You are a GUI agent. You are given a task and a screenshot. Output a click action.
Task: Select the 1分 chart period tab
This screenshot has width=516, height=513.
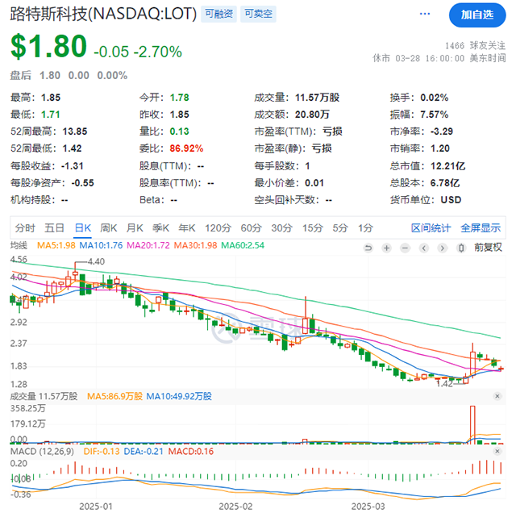(365, 227)
